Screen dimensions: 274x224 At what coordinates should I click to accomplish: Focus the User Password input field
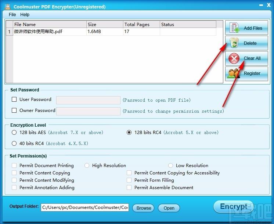[x=88, y=100]
